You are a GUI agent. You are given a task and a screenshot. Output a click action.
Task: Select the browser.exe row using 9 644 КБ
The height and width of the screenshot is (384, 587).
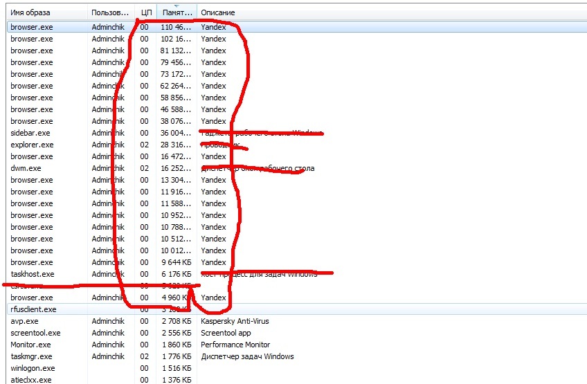point(297,262)
